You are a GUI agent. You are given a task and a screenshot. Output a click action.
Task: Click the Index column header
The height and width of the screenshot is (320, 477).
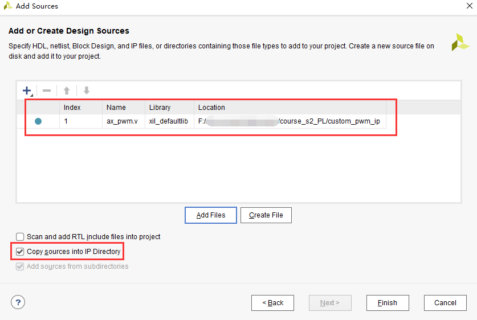(x=81, y=108)
